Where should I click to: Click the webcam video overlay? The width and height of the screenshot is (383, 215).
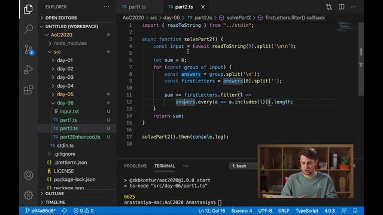point(305,171)
